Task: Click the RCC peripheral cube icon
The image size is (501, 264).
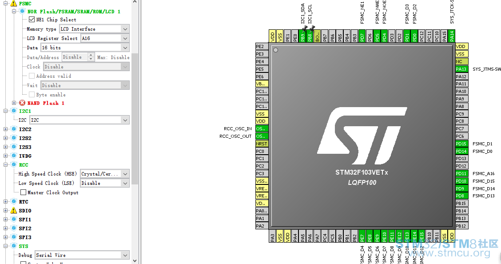Action: tap(13, 164)
